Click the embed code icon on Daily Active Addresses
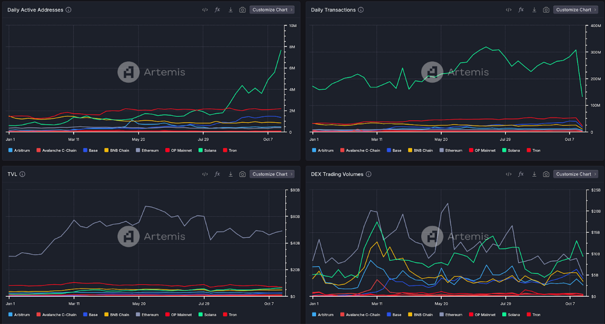This screenshot has height=324, width=605. click(205, 9)
